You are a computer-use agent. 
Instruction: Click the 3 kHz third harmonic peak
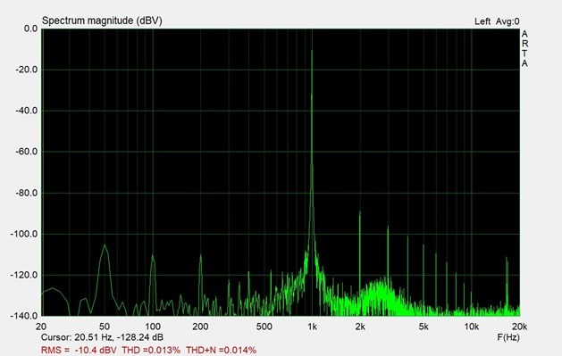[388, 227]
